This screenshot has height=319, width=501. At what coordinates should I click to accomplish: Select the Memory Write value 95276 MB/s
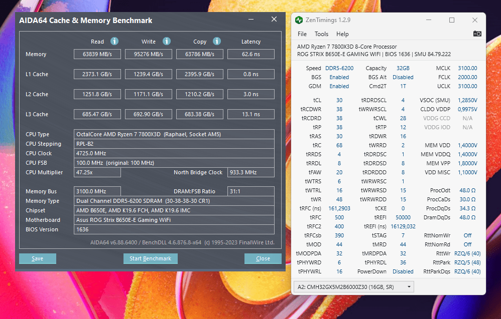(x=149, y=54)
